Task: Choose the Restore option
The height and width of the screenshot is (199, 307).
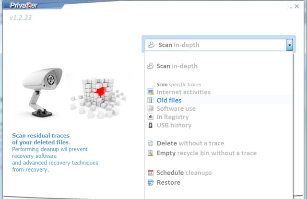Action: [168, 182]
